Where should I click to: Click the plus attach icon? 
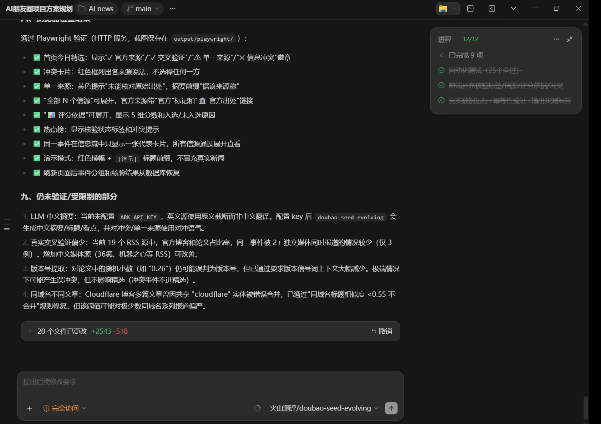point(29,408)
